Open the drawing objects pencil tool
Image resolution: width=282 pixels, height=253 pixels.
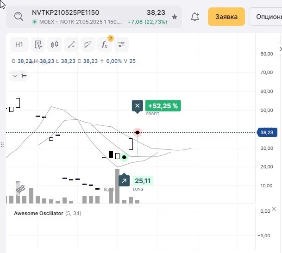pyautogui.click(x=88, y=44)
